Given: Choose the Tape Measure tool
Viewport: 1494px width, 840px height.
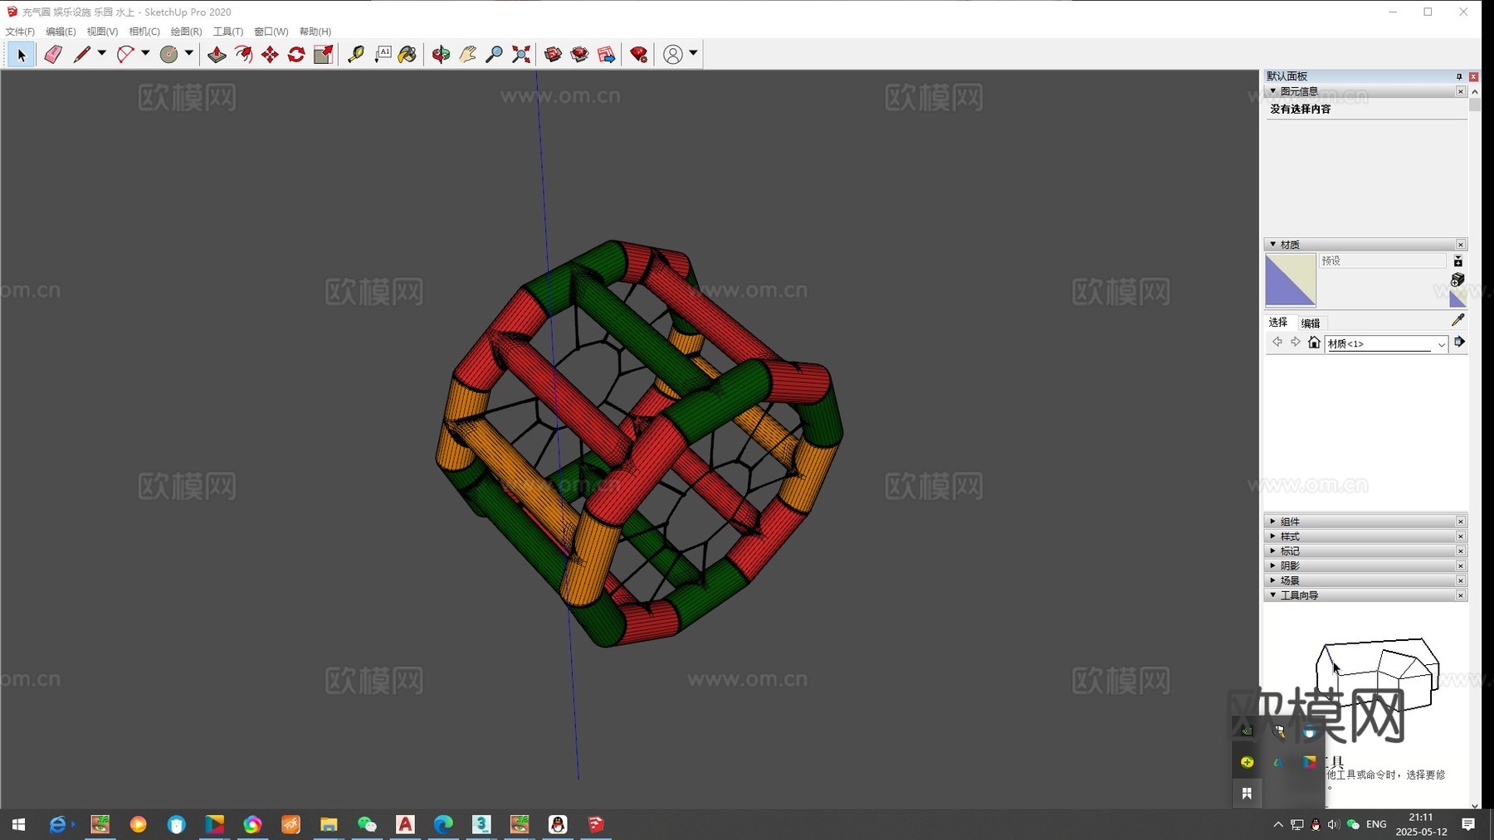Looking at the screenshot, I should click(x=356, y=55).
